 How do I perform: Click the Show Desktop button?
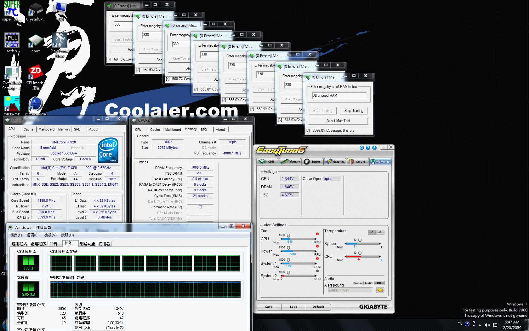tap(527, 325)
